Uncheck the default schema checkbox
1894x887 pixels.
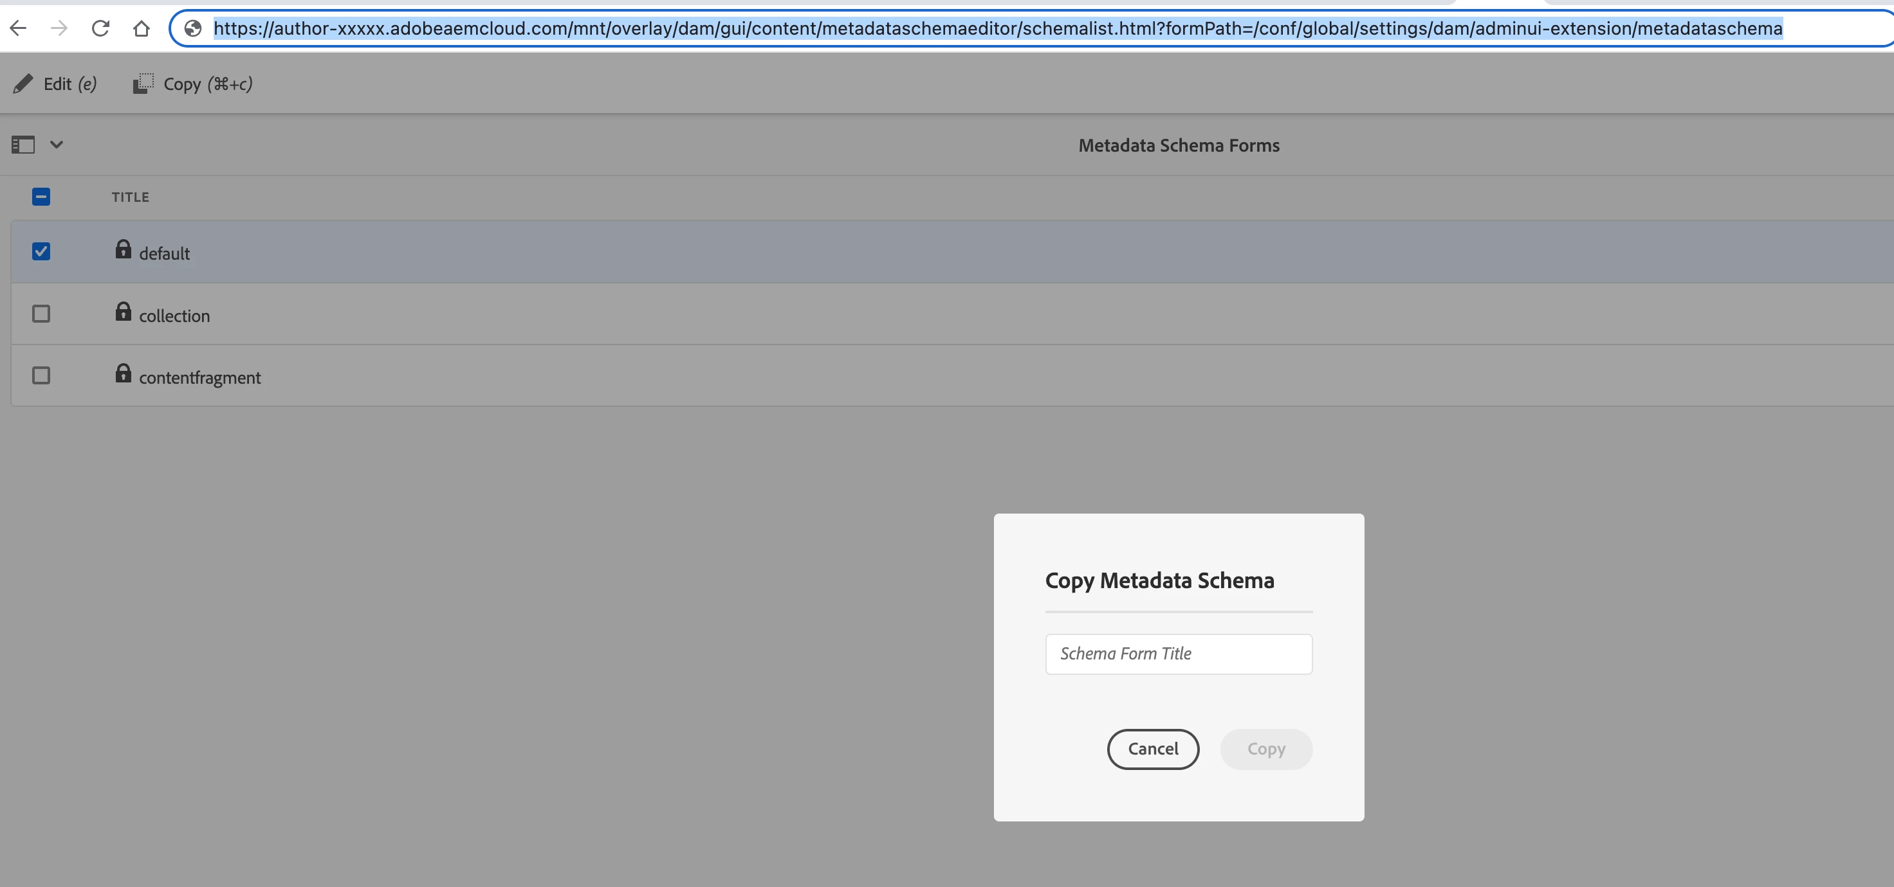tap(41, 252)
